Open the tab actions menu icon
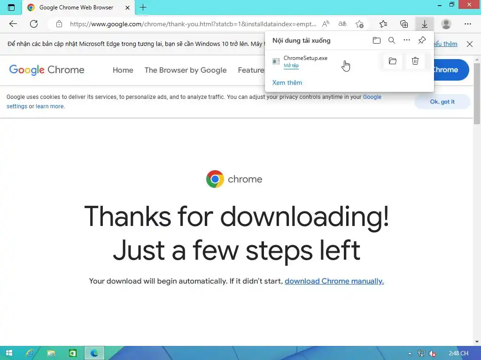 pyautogui.click(x=11, y=7)
